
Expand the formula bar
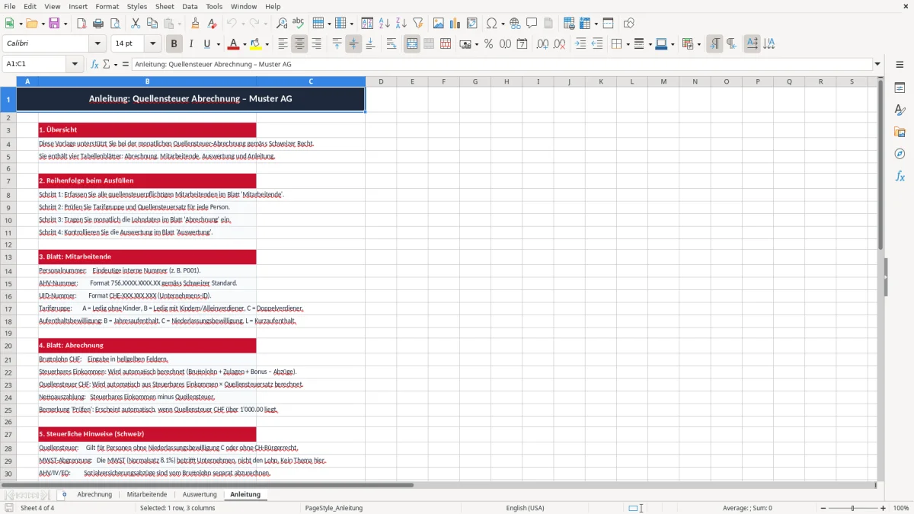(x=877, y=65)
